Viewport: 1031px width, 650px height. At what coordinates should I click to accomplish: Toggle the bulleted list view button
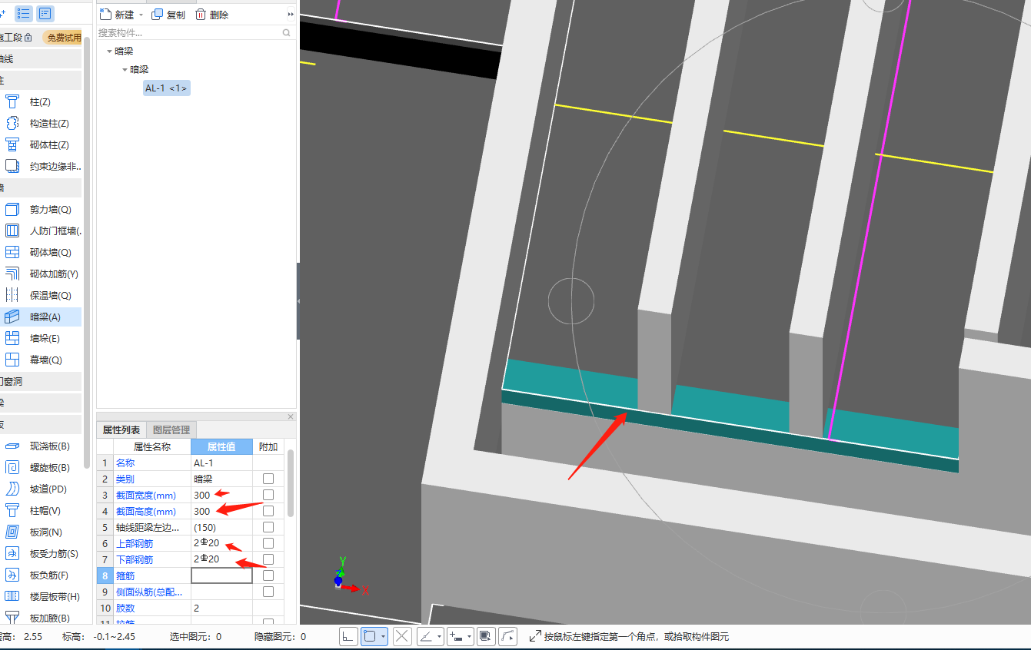[x=24, y=14]
